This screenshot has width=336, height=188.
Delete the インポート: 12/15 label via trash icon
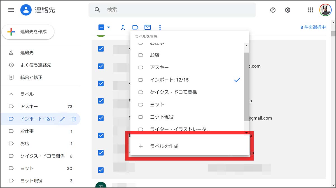pyautogui.click(x=73, y=119)
